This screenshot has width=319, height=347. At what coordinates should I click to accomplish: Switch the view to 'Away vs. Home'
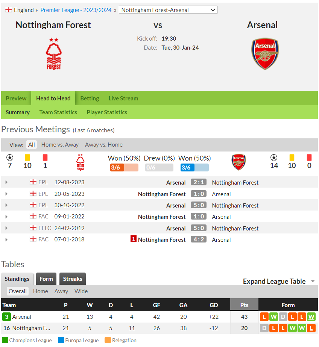point(103,145)
